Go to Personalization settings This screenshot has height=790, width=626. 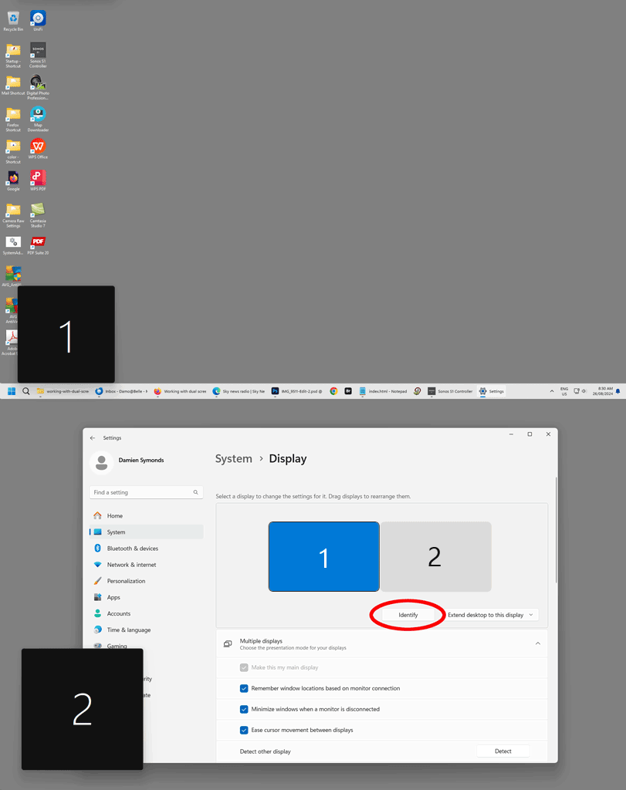[x=126, y=581]
